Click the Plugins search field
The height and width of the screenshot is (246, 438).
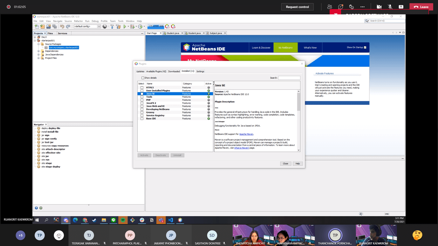coord(289,78)
